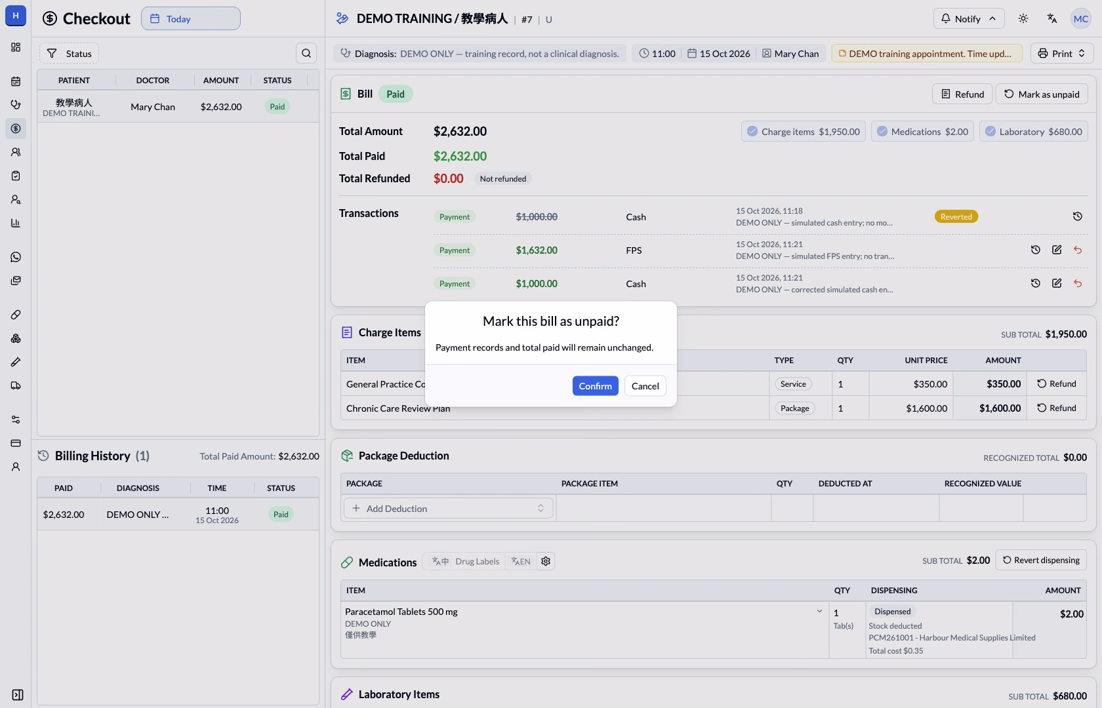
Task: Switch drug labels to Chinese
Action: coord(441,561)
